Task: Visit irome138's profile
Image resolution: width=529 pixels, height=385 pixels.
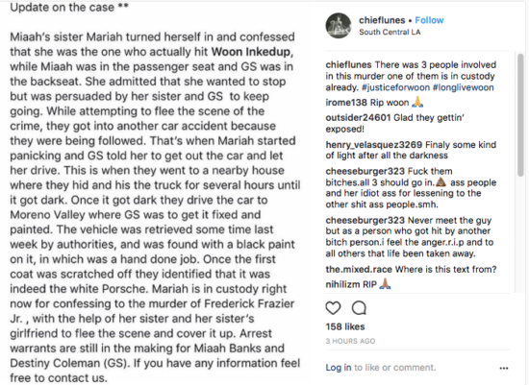Action: click(346, 103)
